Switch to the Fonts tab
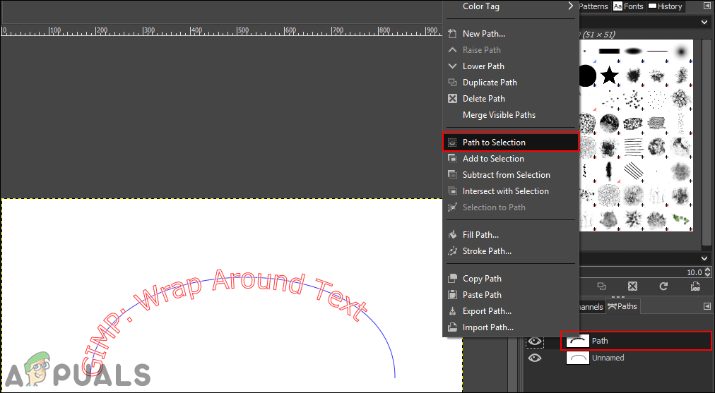 pyautogui.click(x=628, y=6)
